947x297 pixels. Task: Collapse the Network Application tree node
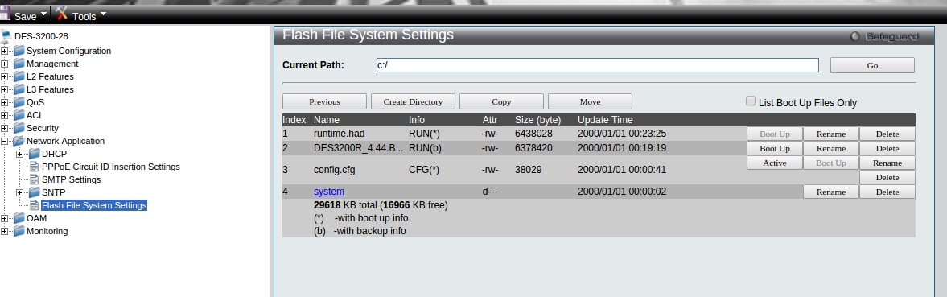(x=5, y=142)
